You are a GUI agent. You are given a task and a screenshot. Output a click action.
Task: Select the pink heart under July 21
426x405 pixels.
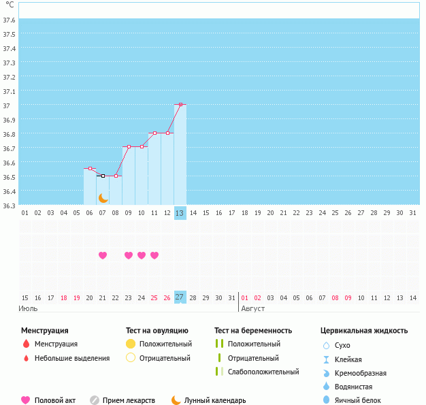click(x=103, y=255)
